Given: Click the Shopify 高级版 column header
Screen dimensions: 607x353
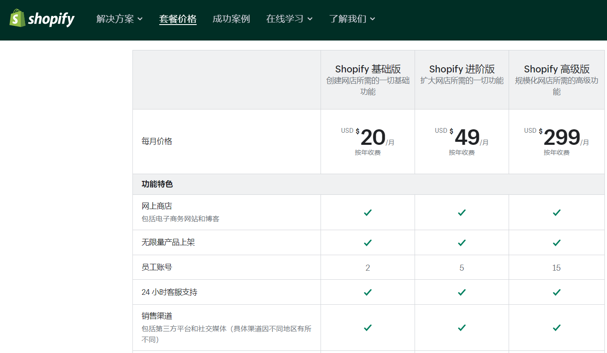Looking at the screenshot, I should tap(556, 69).
